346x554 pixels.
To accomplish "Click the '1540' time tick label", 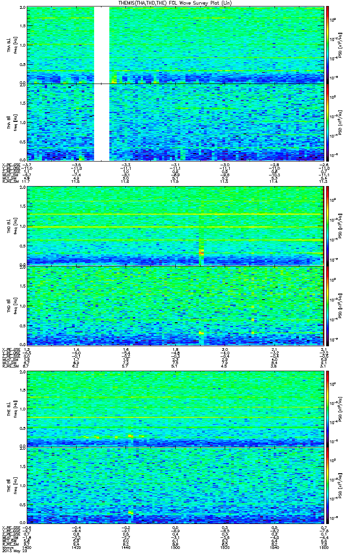I will pyautogui.click(x=274, y=548).
